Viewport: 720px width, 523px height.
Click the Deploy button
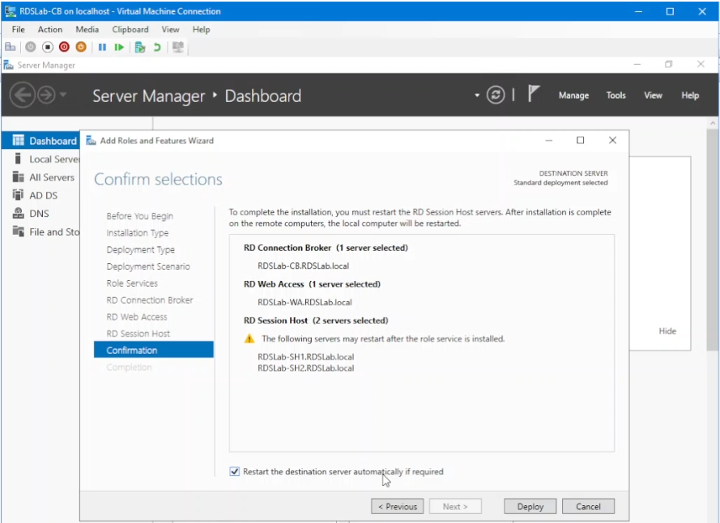coord(530,507)
